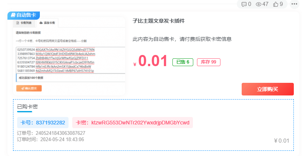Viewport: 302px width, 156px height.
Task: Select the 已购卡密 section heading
Action: tap(27, 107)
